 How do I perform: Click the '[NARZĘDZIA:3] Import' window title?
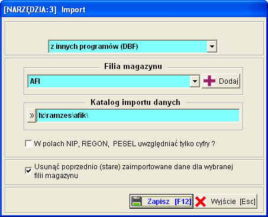[x=45, y=9]
